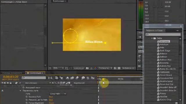This screenshot has height=104, width=186.
Task: Click the solo column dot icon
Action: pyautogui.click(x=8, y=83)
